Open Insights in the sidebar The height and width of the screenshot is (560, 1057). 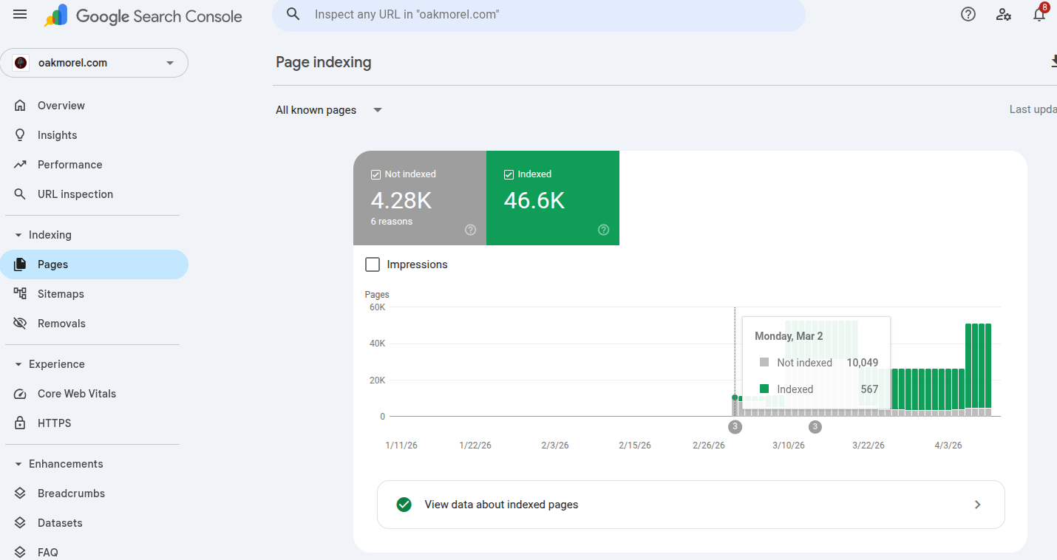tap(94, 135)
